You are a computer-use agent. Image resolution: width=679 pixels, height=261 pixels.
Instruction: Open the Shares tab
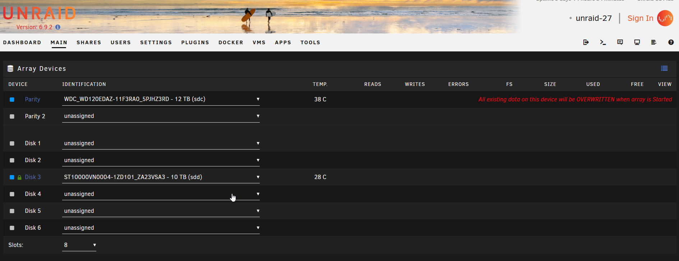click(x=89, y=42)
